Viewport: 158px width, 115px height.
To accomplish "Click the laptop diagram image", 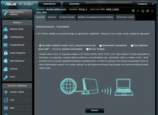I will [x=124, y=87].
